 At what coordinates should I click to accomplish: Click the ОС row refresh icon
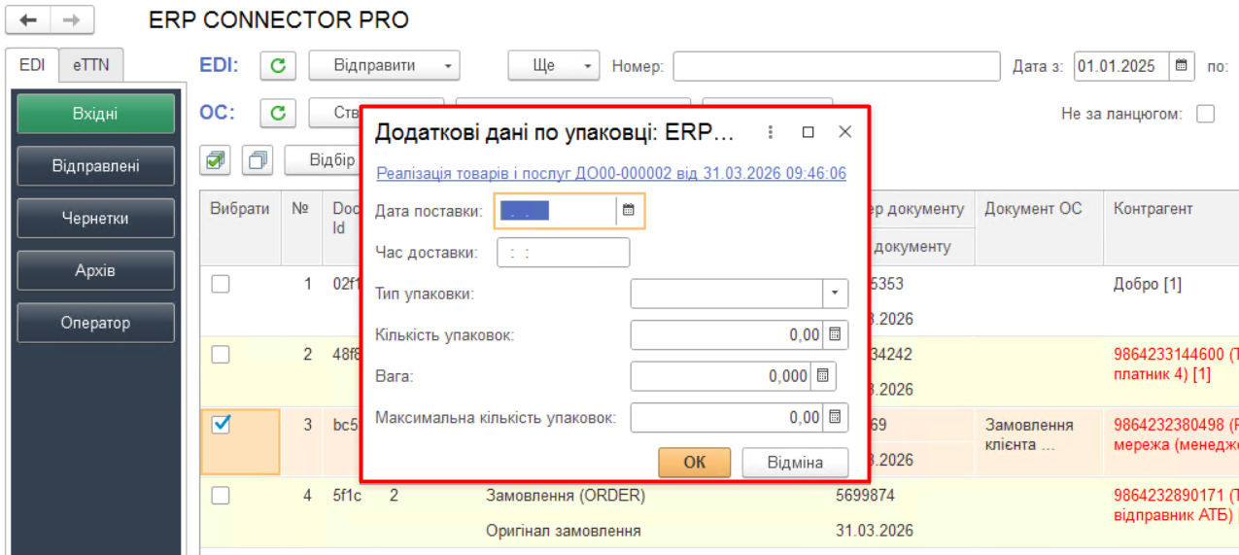pyautogui.click(x=278, y=113)
